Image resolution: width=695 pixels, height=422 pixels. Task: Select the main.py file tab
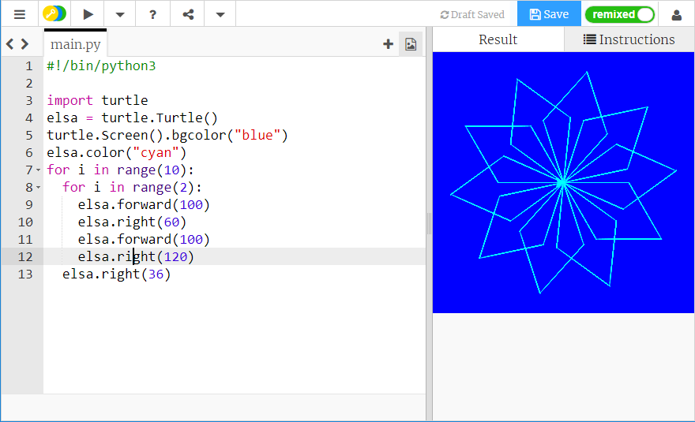click(x=76, y=44)
